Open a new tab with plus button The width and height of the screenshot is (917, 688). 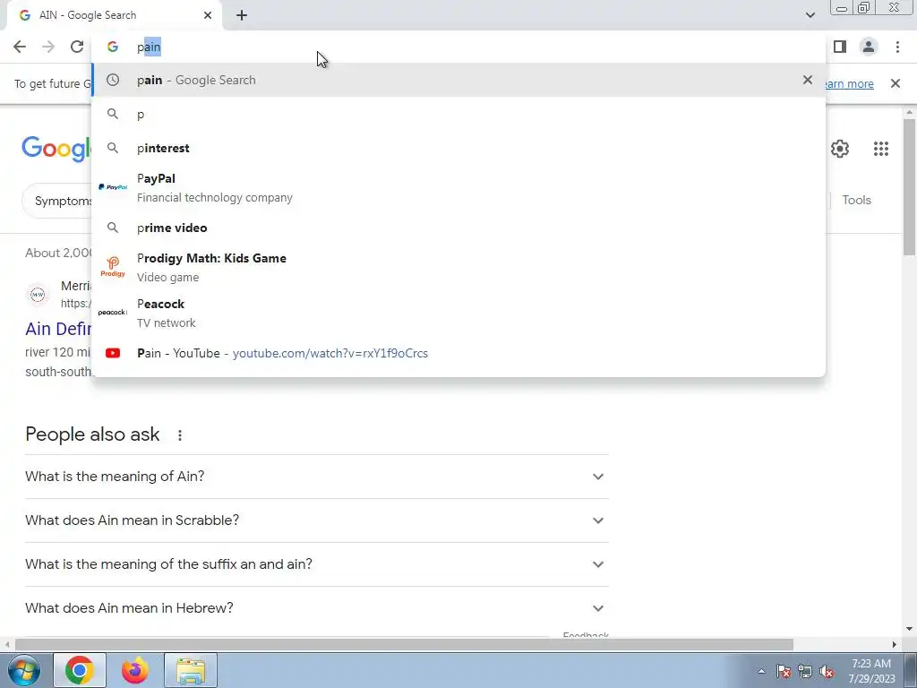tap(242, 15)
